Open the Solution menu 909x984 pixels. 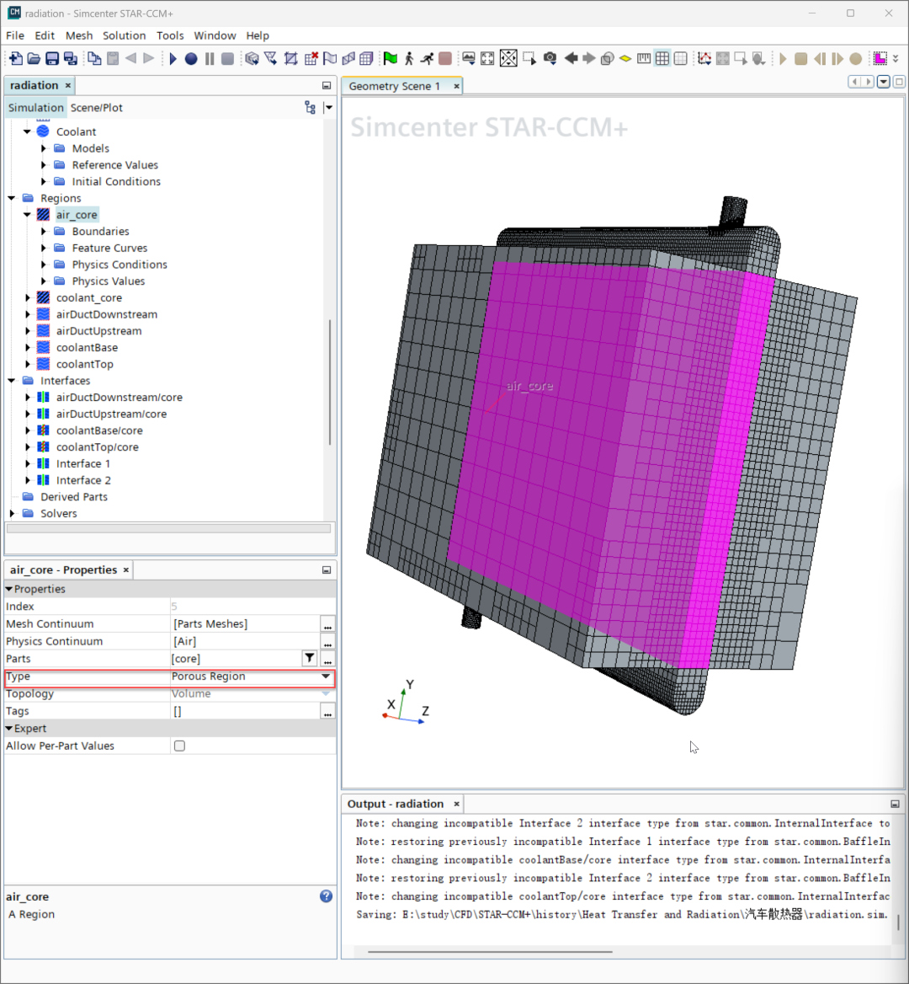click(124, 35)
